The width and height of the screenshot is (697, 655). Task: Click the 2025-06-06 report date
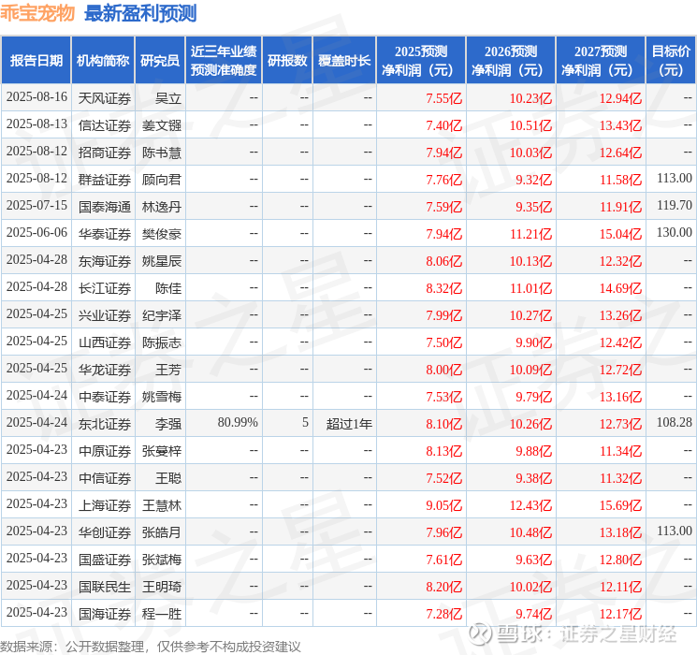36,232
